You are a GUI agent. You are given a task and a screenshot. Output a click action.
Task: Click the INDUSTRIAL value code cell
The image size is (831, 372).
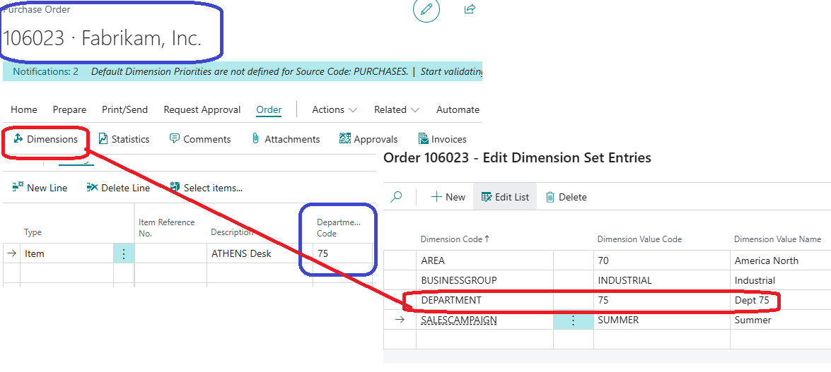click(661, 280)
